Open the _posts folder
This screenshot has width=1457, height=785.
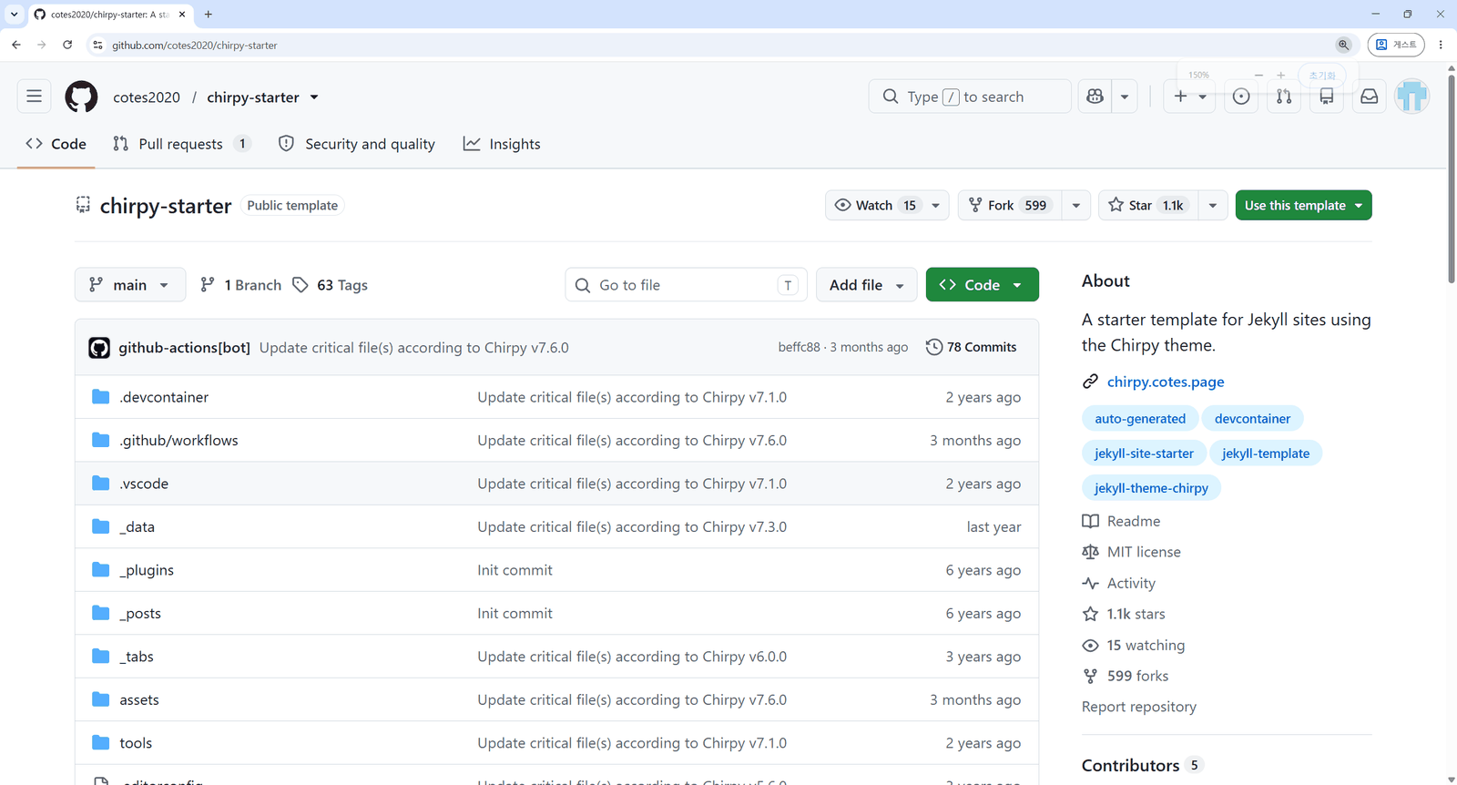(x=140, y=614)
